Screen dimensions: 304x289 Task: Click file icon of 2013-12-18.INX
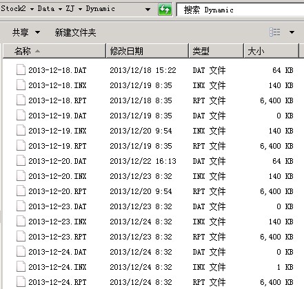click(x=21, y=85)
